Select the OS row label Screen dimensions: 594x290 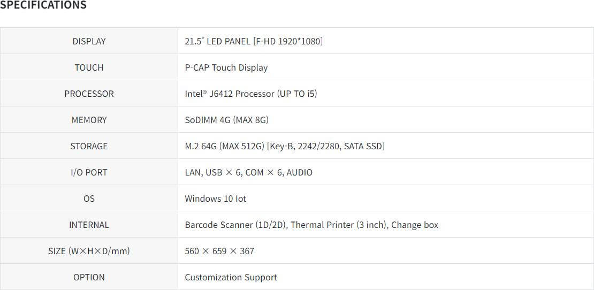tap(89, 199)
